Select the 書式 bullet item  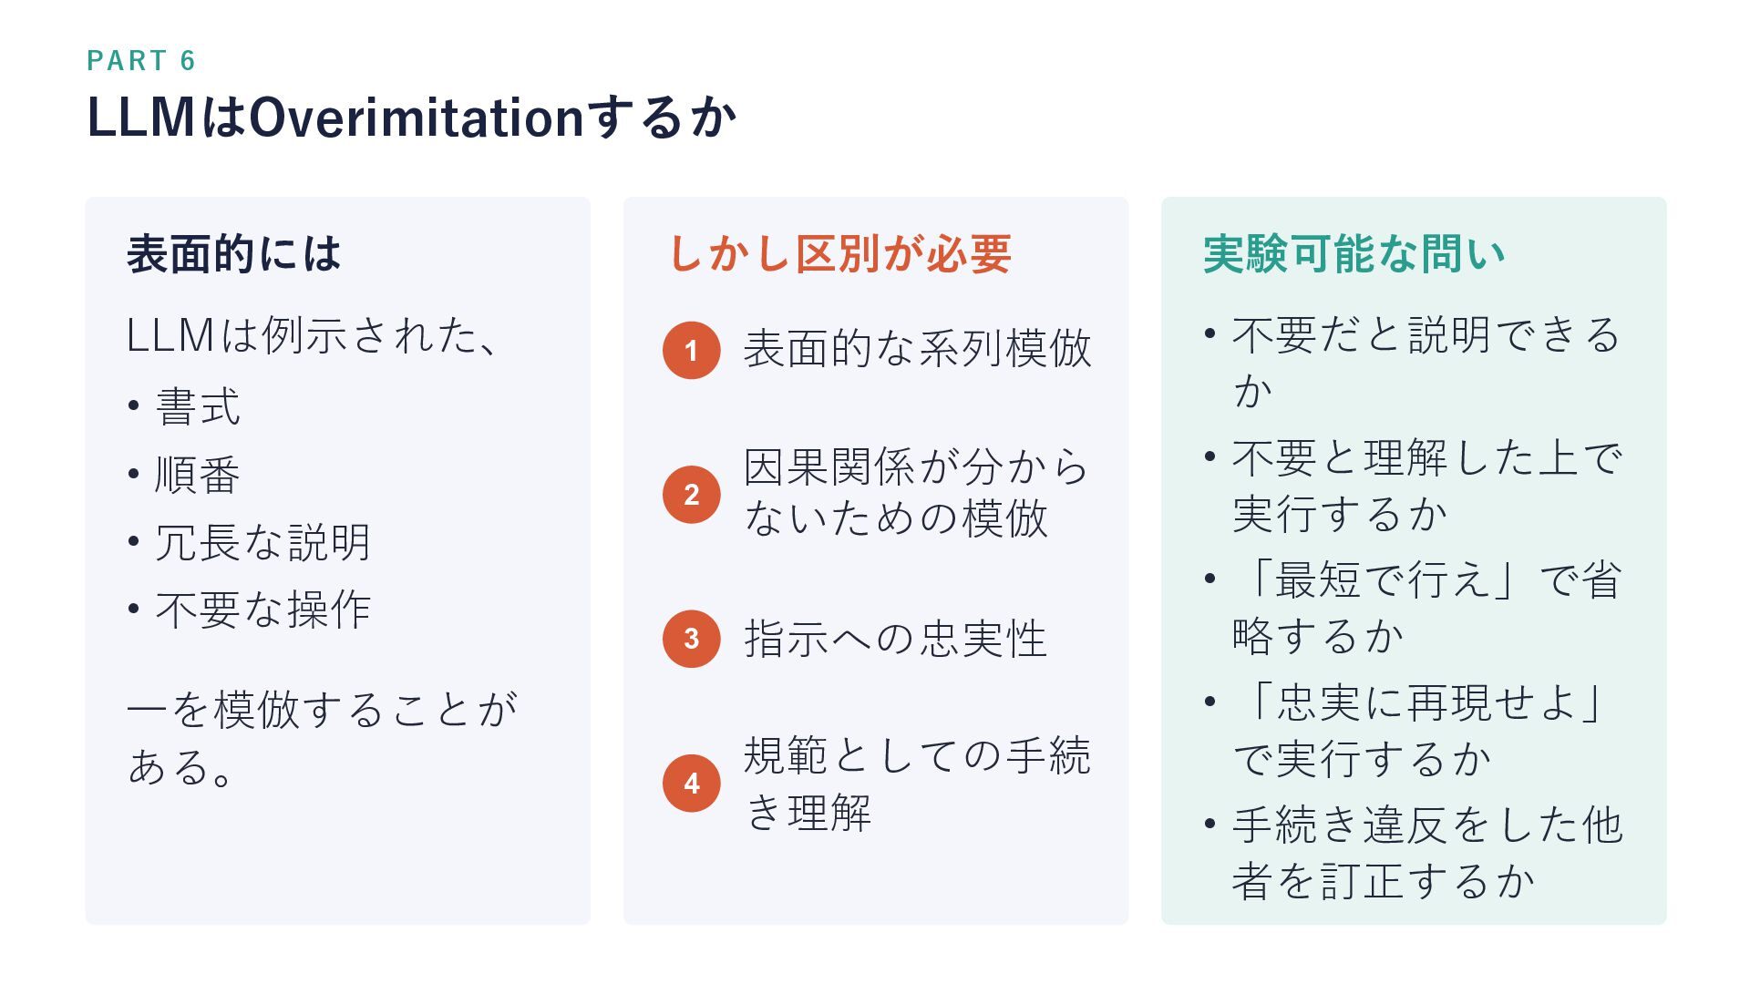pos(198,406)
